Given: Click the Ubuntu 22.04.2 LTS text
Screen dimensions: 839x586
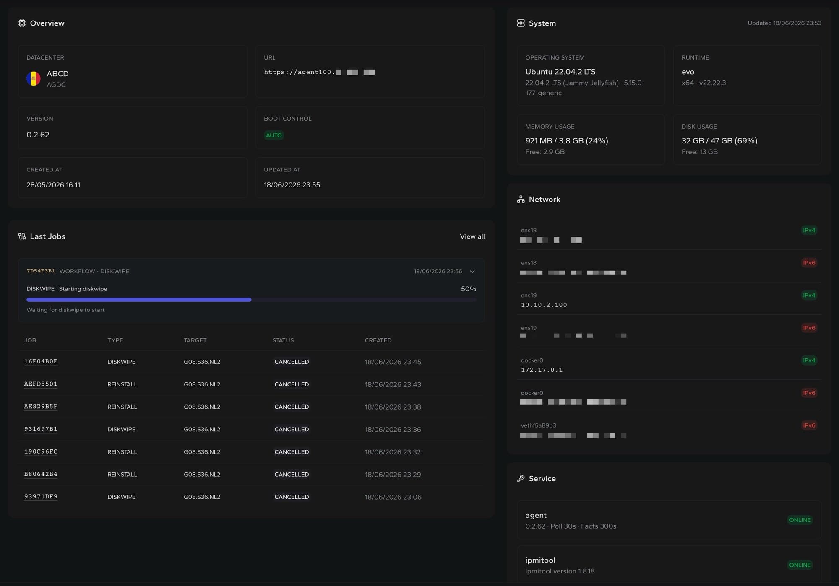Looking at the screenshot, I should [560, 72].
